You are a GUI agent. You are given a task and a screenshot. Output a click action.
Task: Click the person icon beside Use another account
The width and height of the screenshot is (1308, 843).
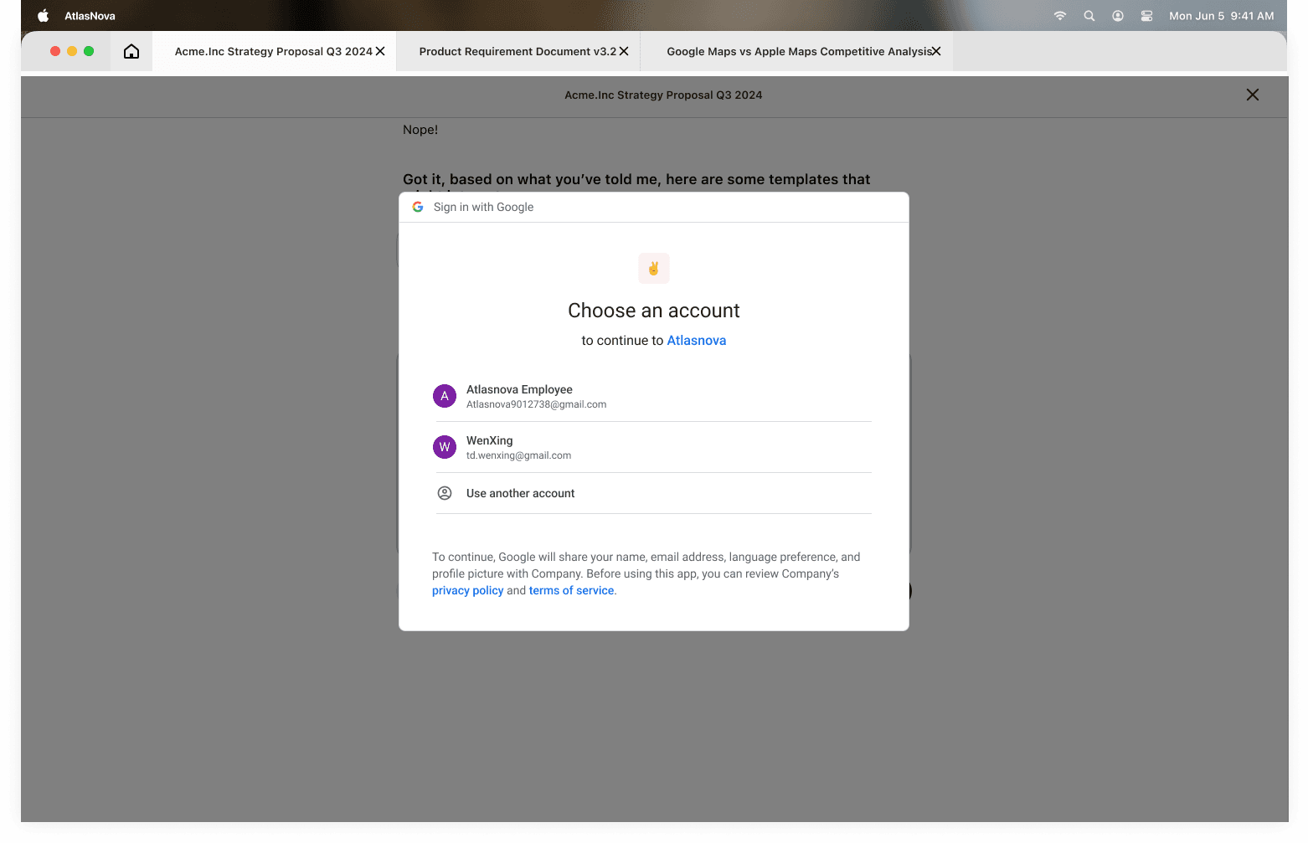tap(445, 493)
